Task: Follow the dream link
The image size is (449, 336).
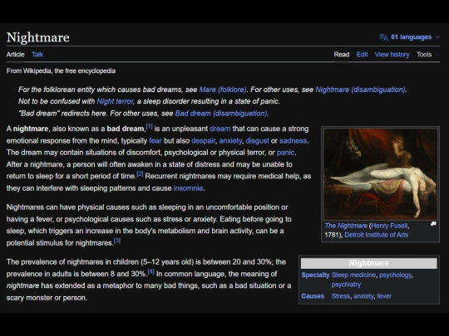Action: tap(220, 129)
